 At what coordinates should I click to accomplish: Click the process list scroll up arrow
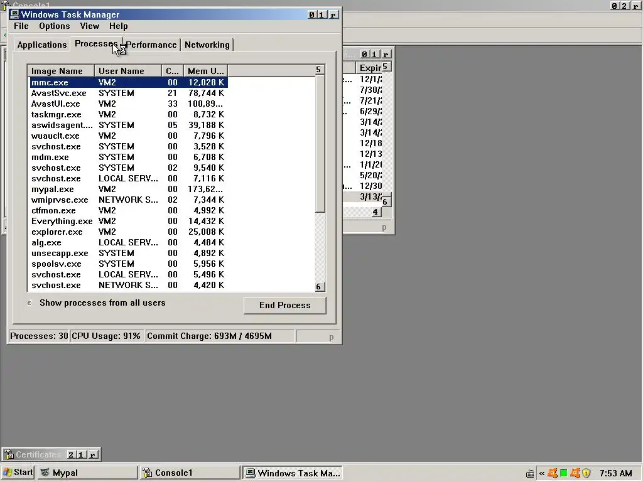[320, 70]
